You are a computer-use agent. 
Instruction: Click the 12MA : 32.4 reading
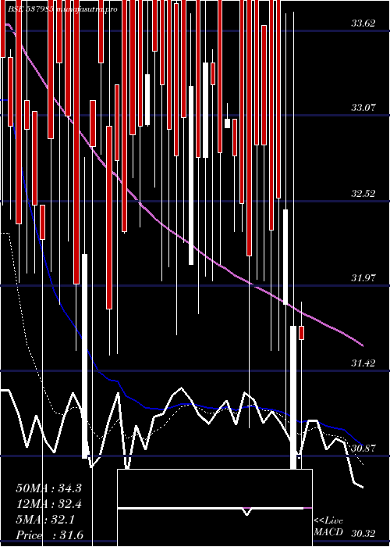click(x=48, y=504)
